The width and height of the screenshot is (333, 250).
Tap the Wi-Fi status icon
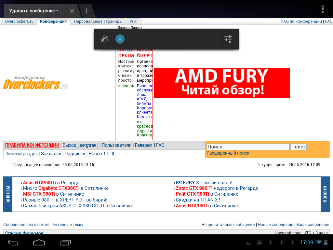point(319,242)
